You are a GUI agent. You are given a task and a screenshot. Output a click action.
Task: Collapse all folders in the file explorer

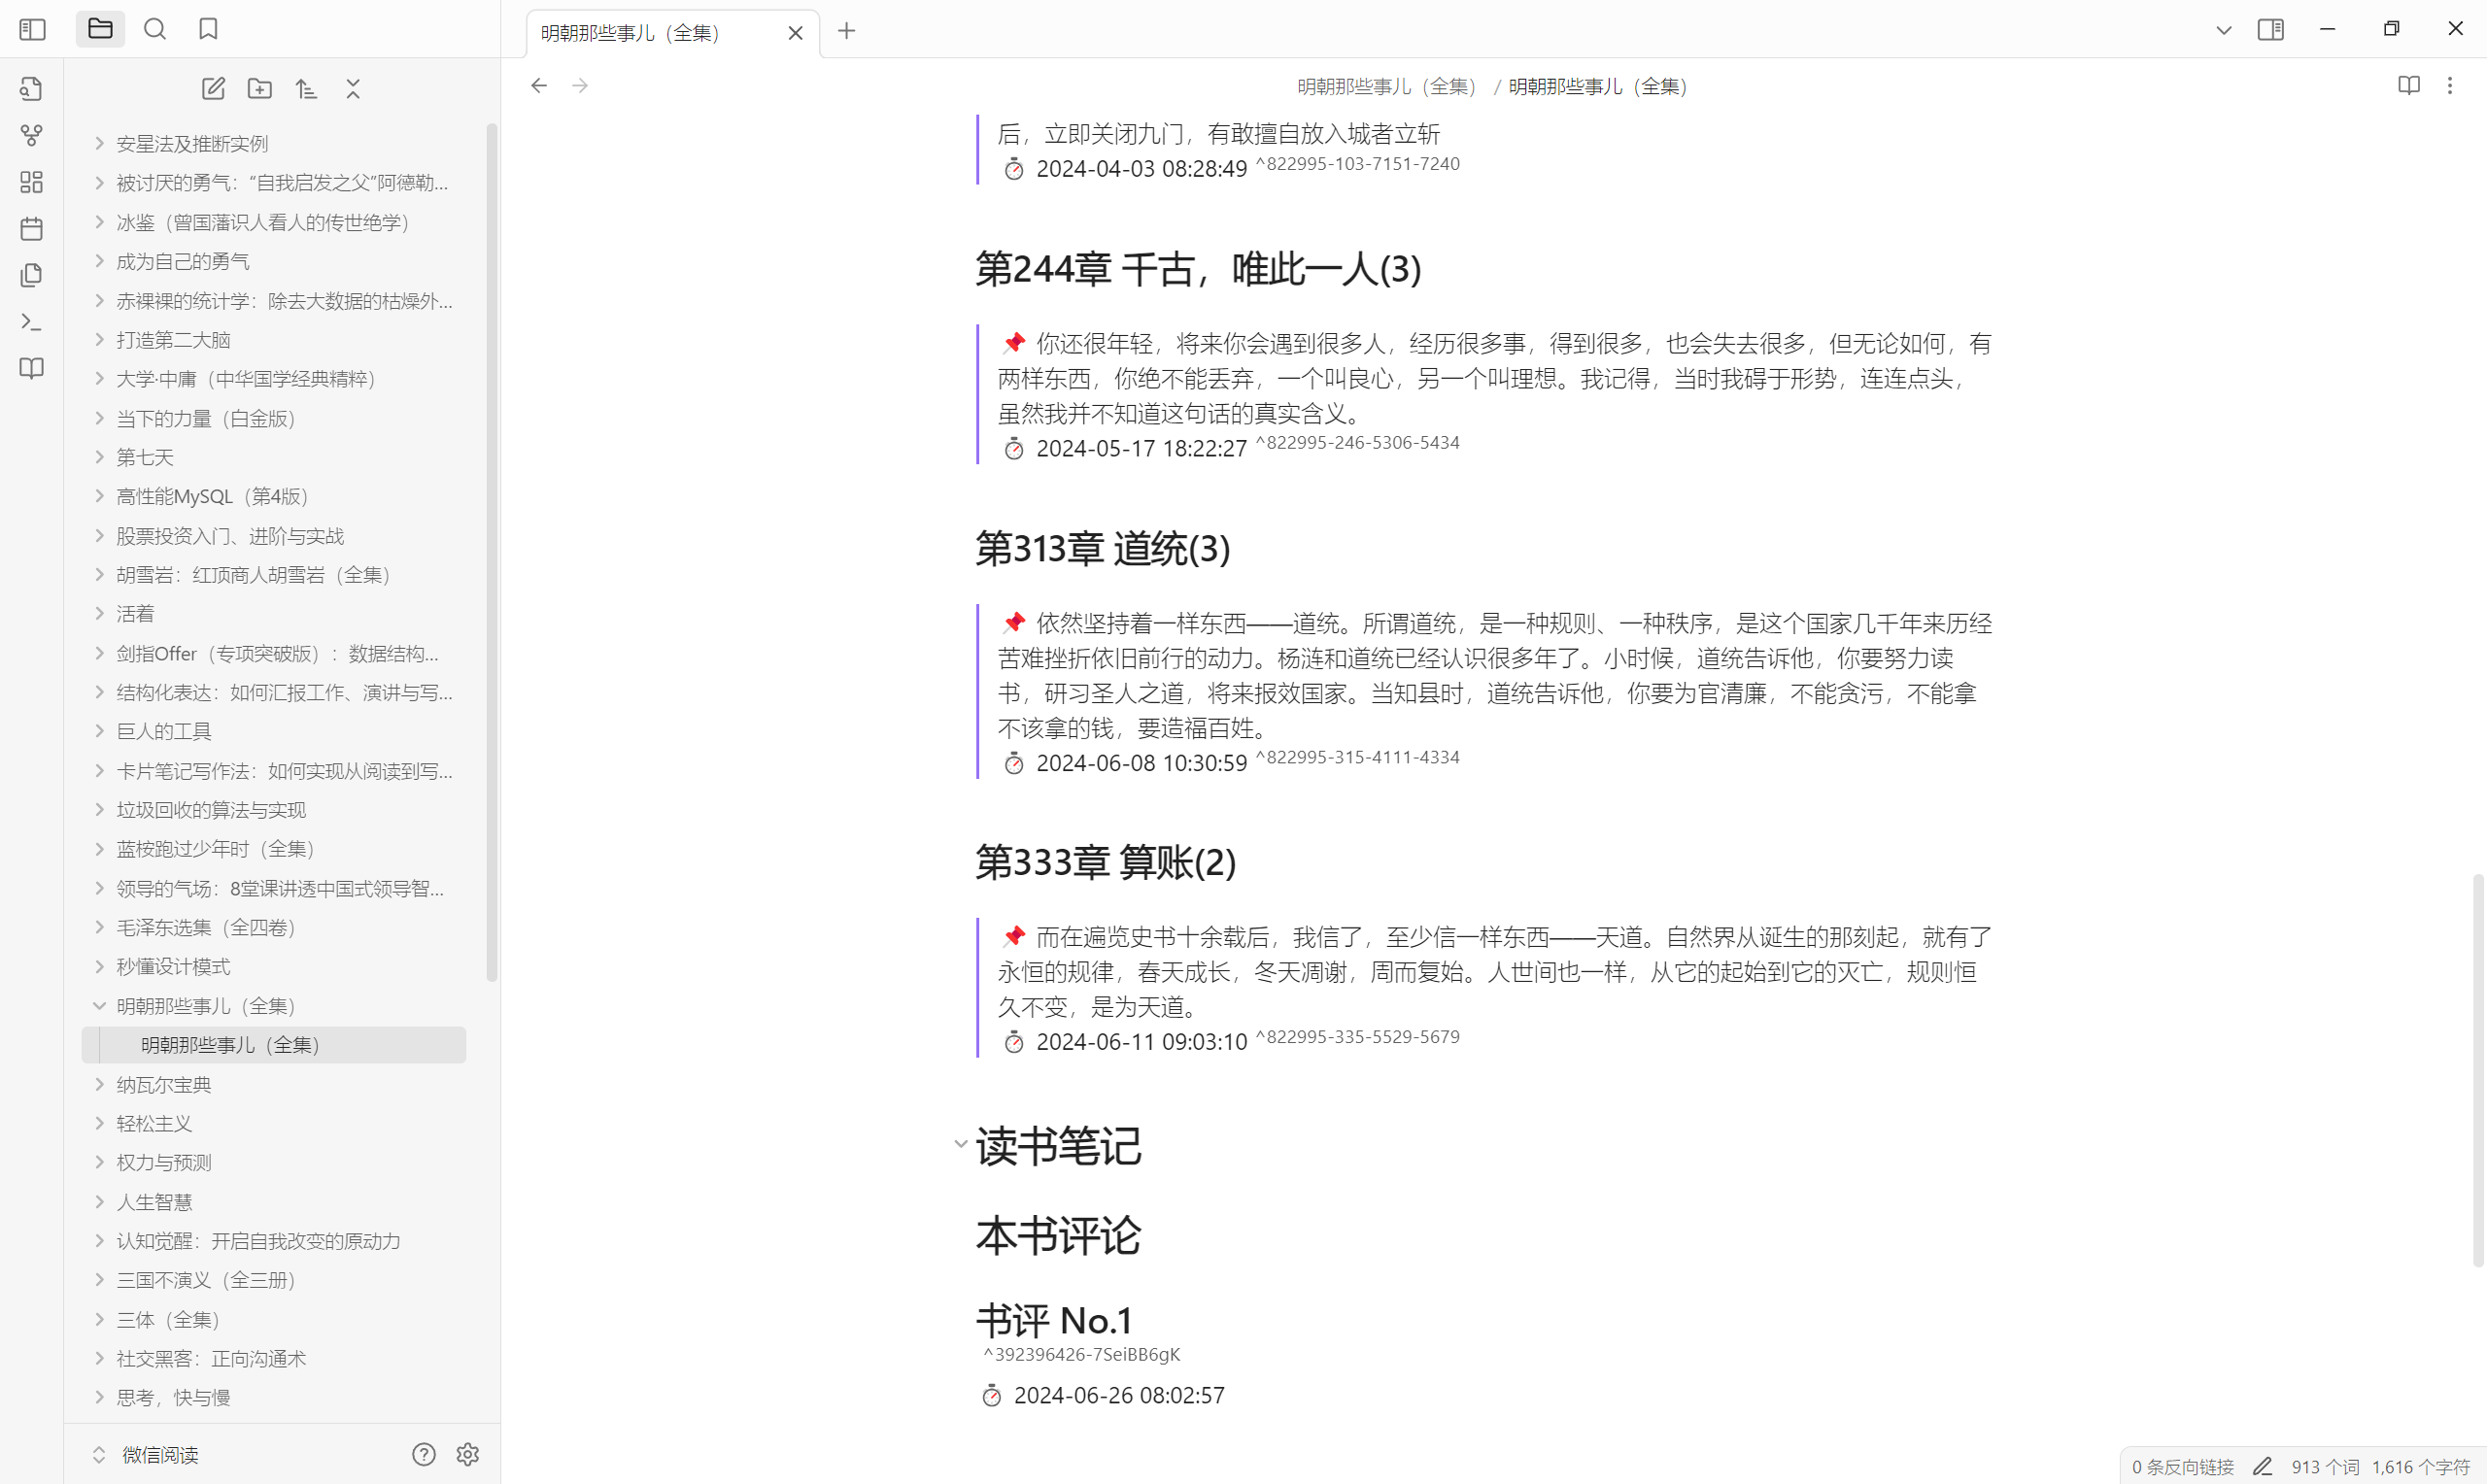tap(353, 89)
